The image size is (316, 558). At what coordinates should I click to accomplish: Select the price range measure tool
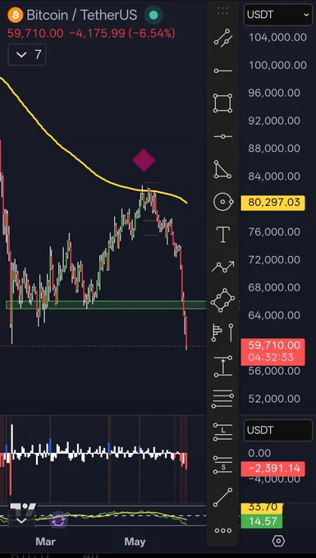222,366
